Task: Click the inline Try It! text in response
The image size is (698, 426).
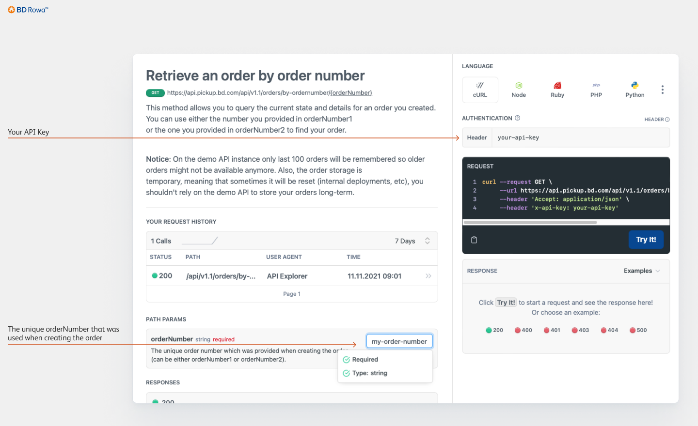Action: (506, 303)
